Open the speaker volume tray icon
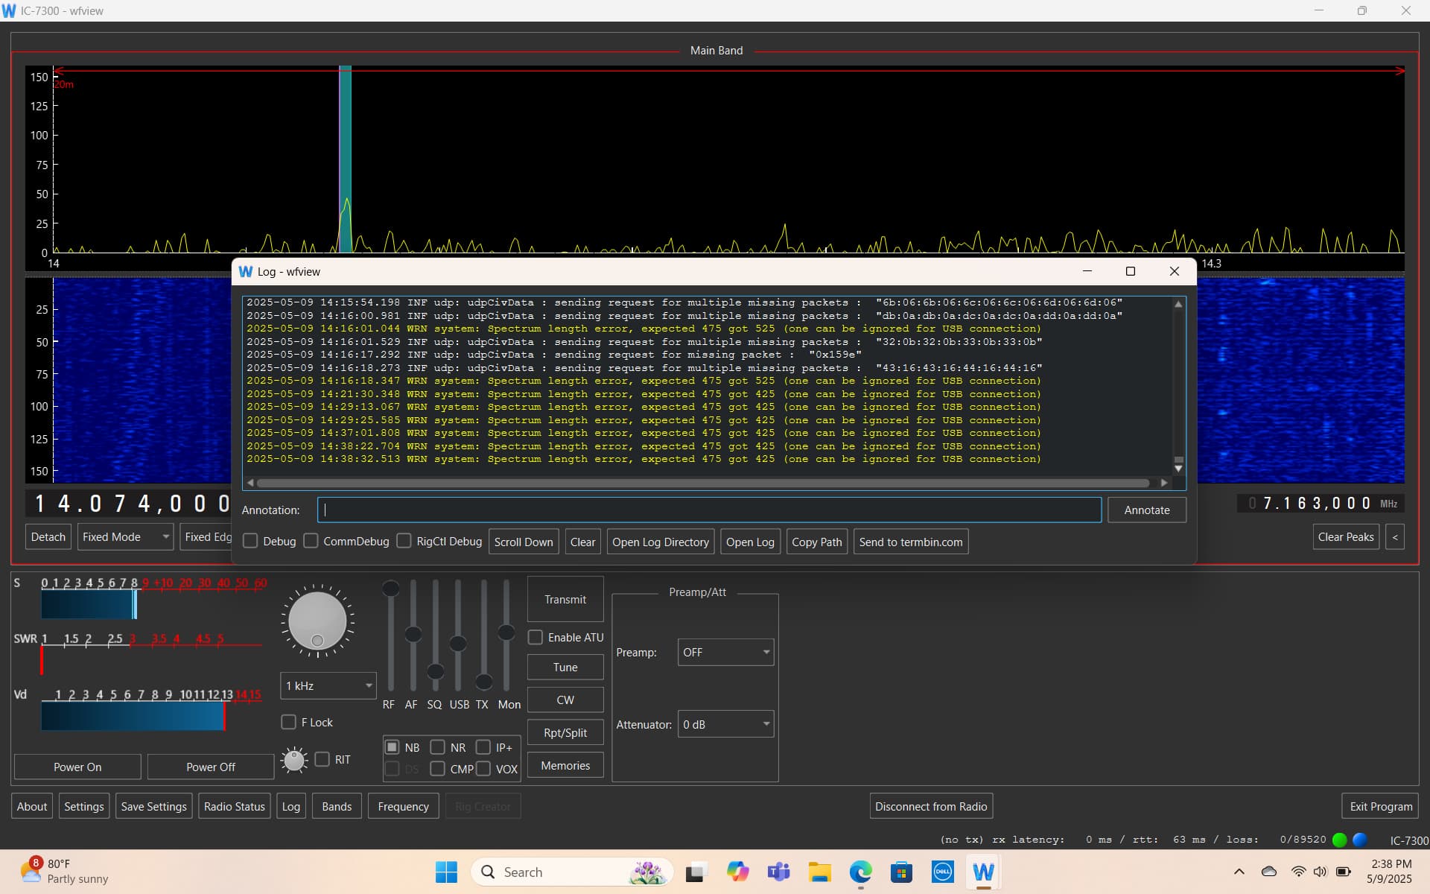 (1321, 872)
